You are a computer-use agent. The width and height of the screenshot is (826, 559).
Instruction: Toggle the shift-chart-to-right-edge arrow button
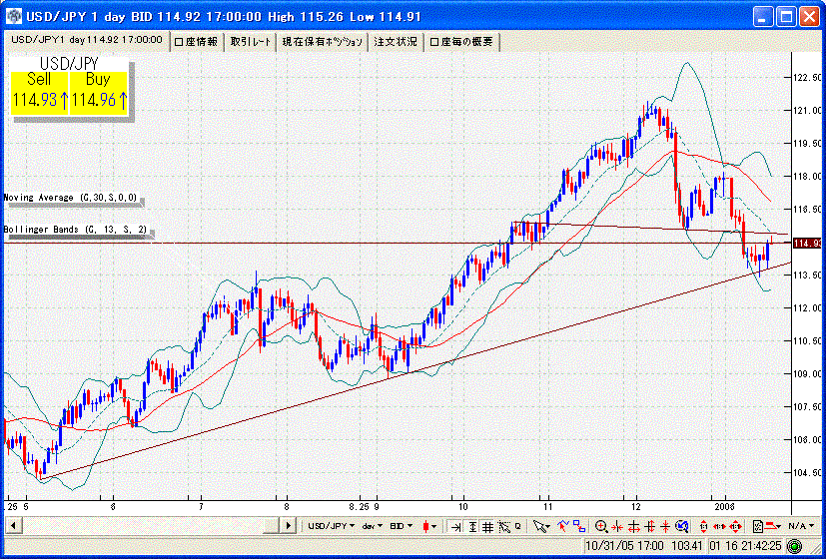[454, 526]
